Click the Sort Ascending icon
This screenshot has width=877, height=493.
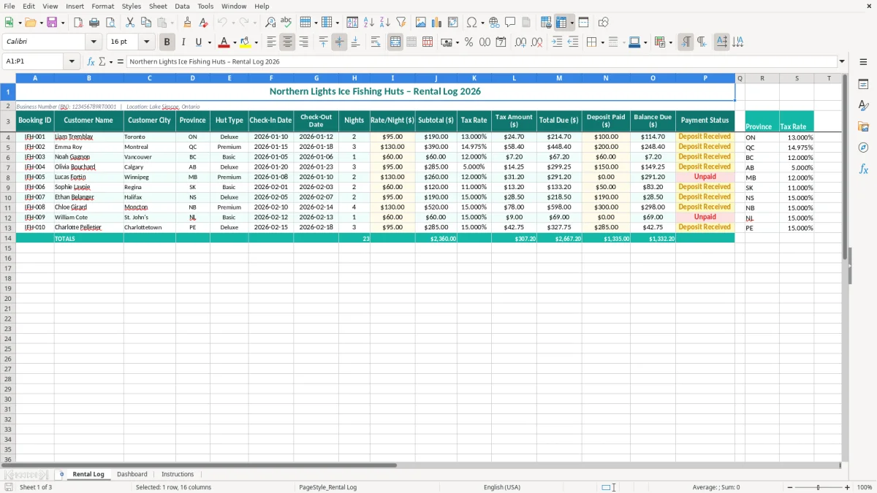pos(369,23)
